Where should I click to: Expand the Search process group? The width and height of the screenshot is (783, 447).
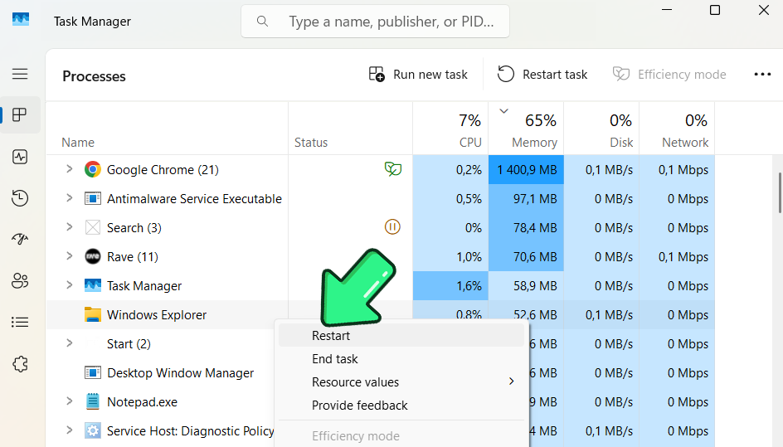(70, 227)
